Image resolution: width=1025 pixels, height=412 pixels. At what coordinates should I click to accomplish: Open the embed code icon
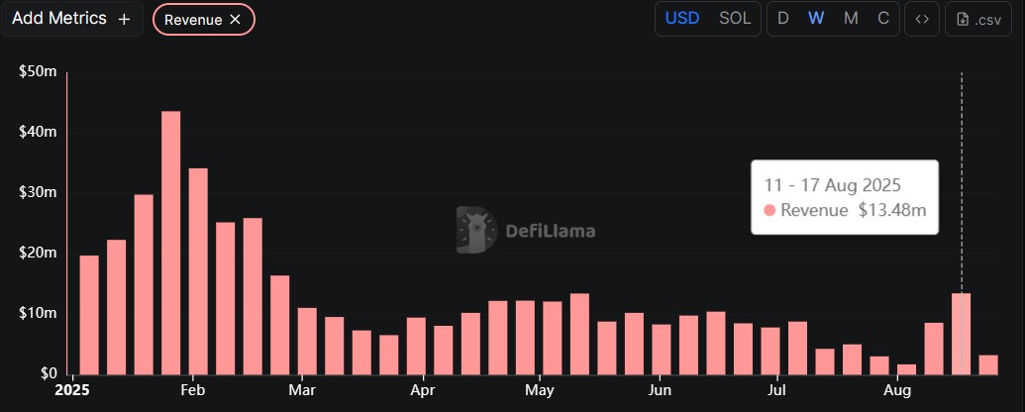[x=922, y=19]
